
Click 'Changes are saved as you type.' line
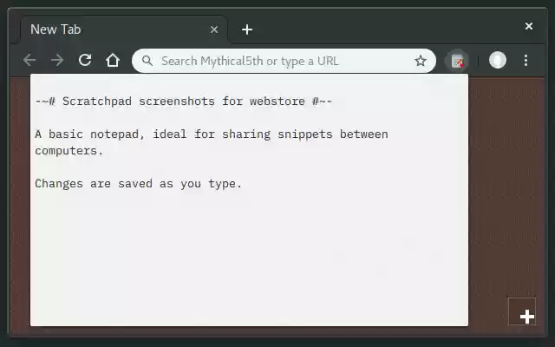tap(138, 184)
